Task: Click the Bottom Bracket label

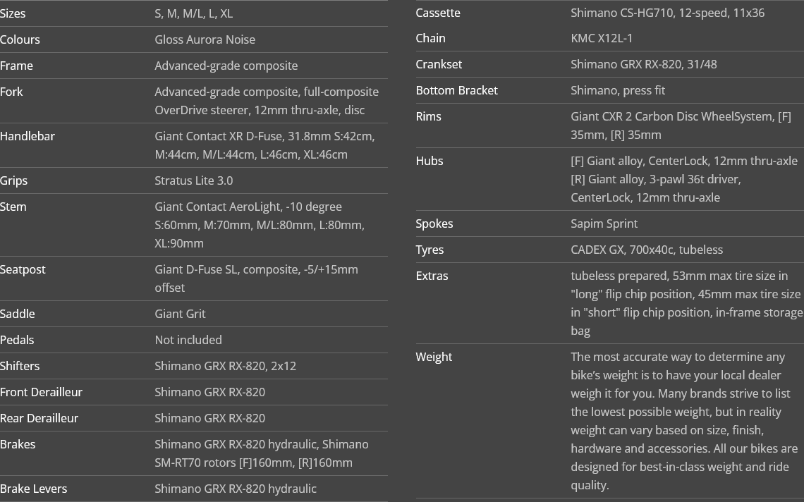Action: (457, 90)
